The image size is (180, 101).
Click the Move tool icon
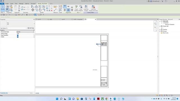point(33,10)
